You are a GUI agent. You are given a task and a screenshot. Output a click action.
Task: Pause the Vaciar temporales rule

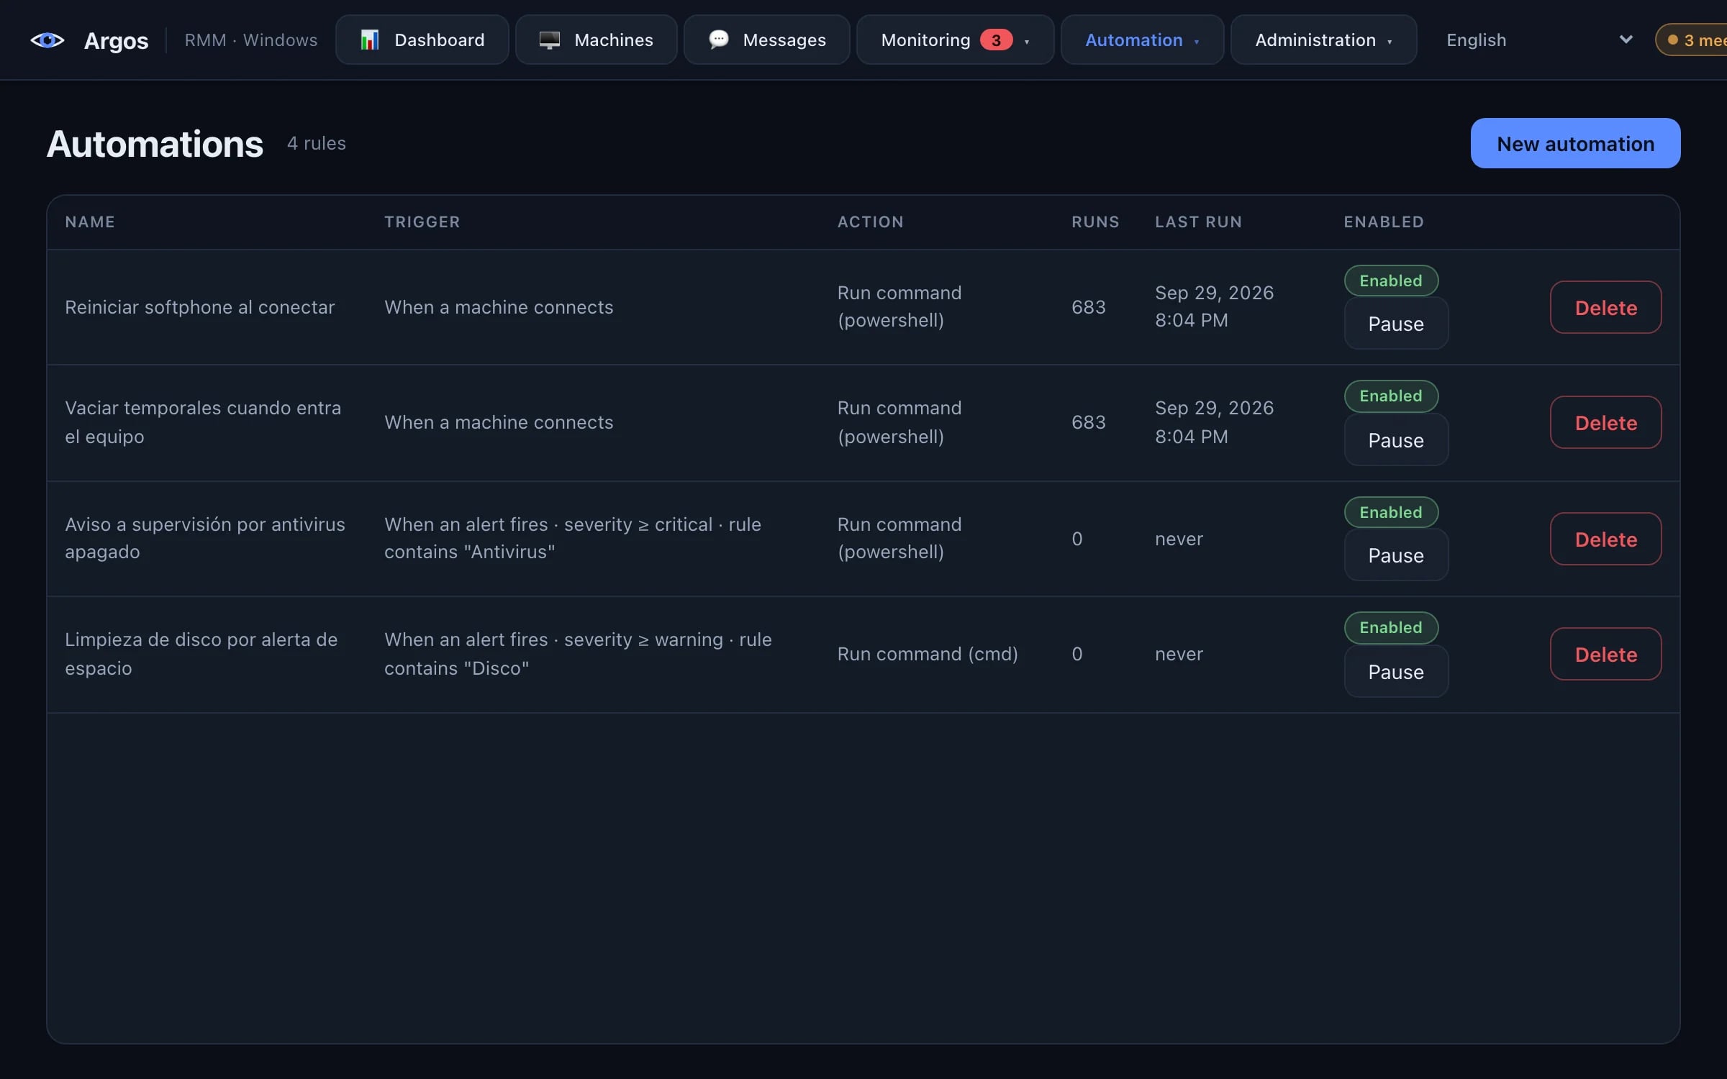click(1396, 440)
